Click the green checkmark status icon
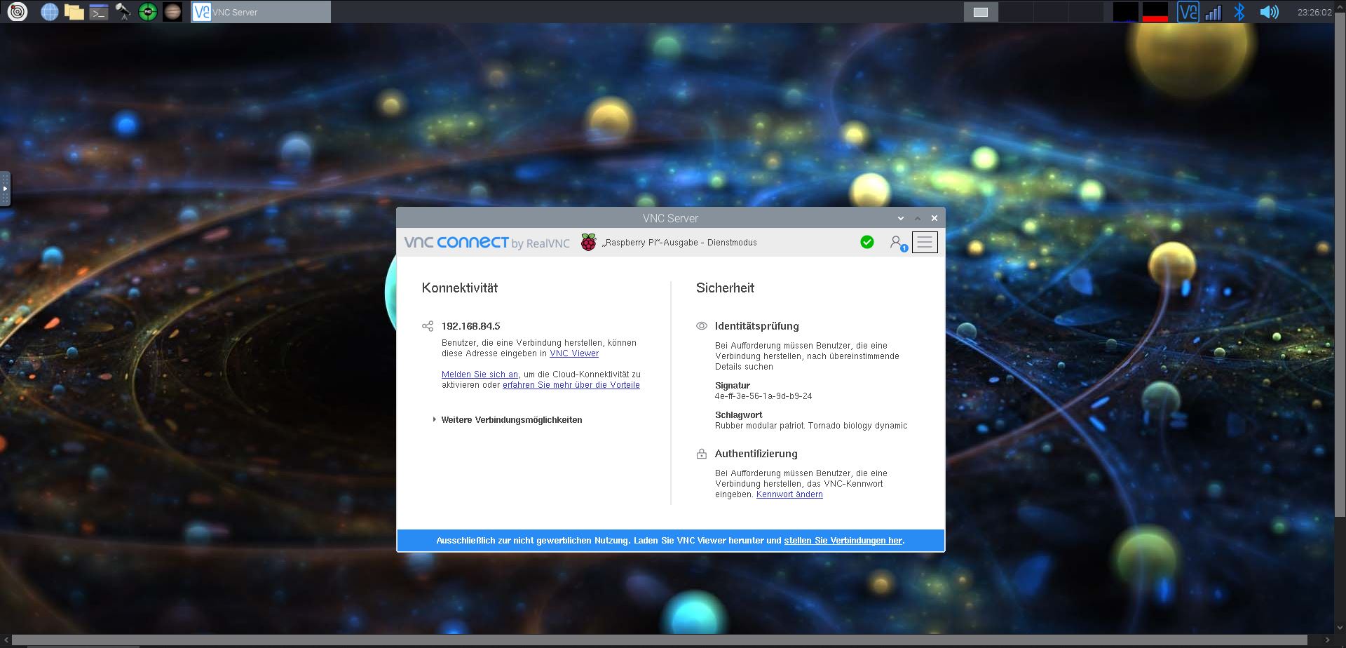1346x648 pixels. point(867,242)
